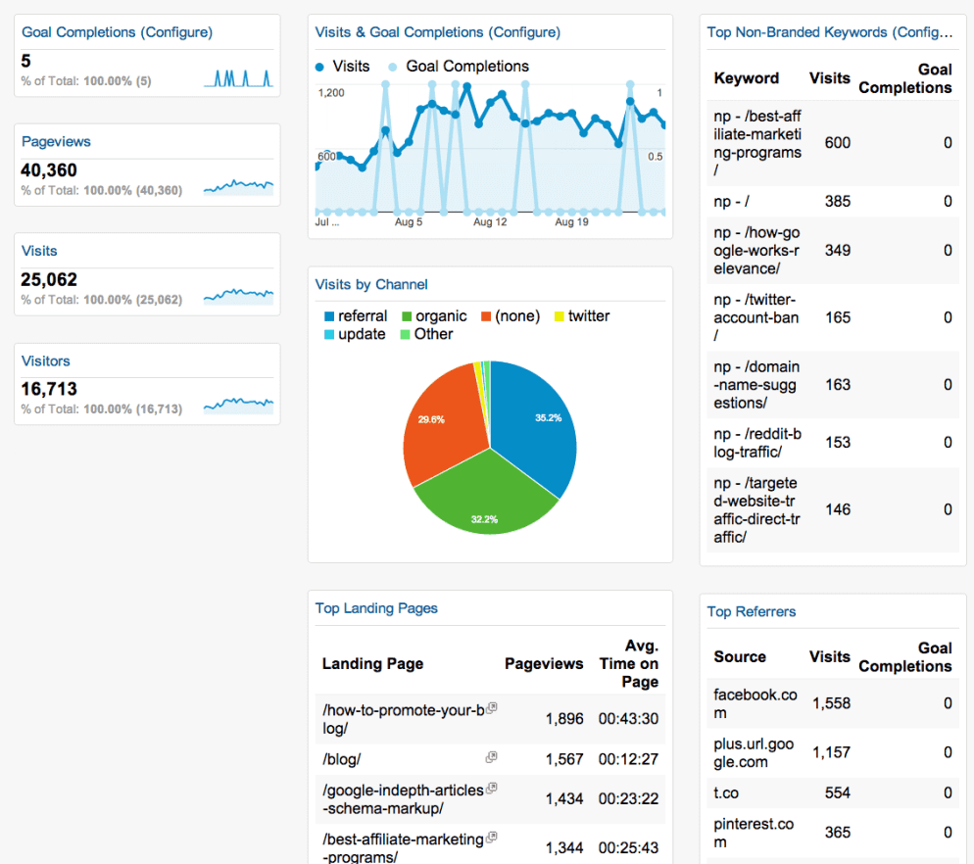The height and width of the screenshot is (864, 974).
Task: Toggle the Goal Completions series legend entry
Action: [x=466, y=66]
